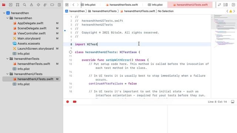Click the 'import' keyword on line 8
237x133 pixels.
80,44
